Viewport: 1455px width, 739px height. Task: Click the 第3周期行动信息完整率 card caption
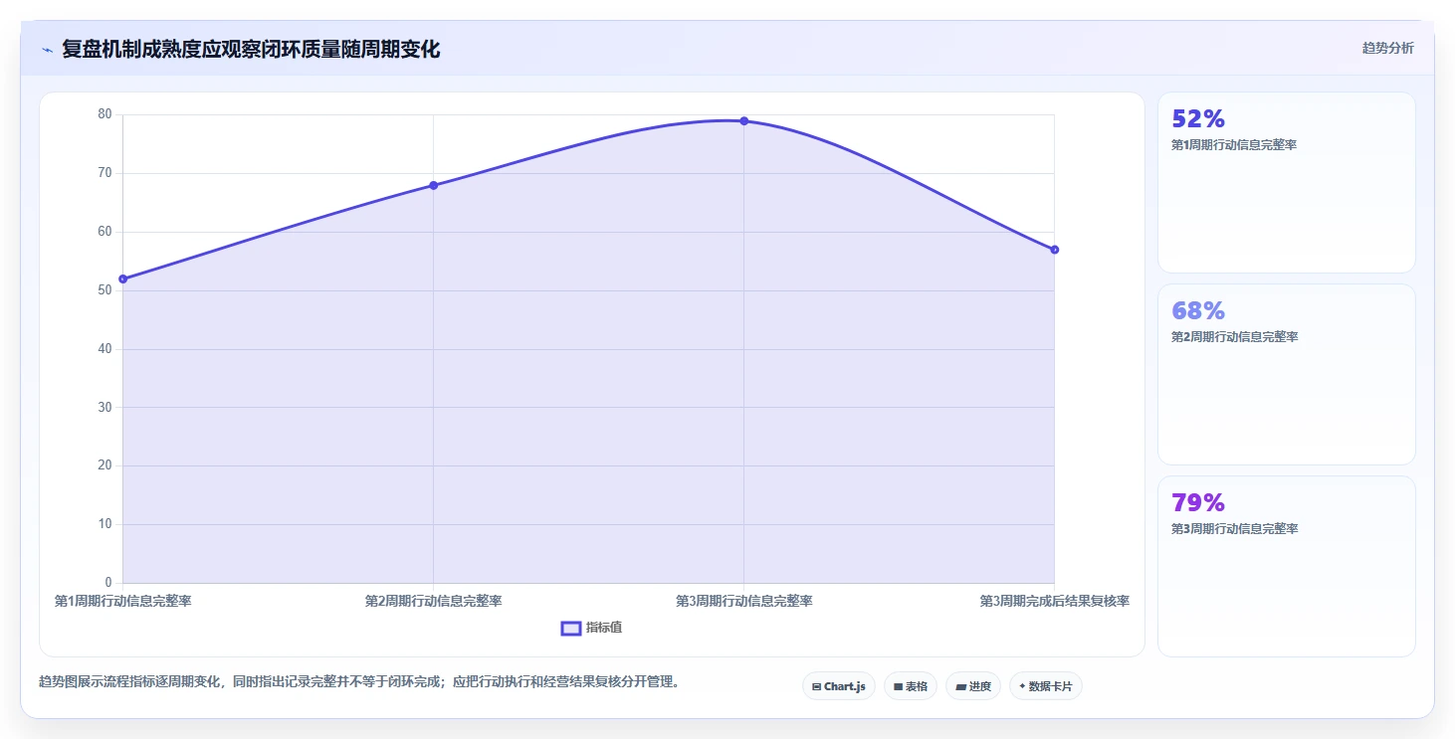[1234, 529]
